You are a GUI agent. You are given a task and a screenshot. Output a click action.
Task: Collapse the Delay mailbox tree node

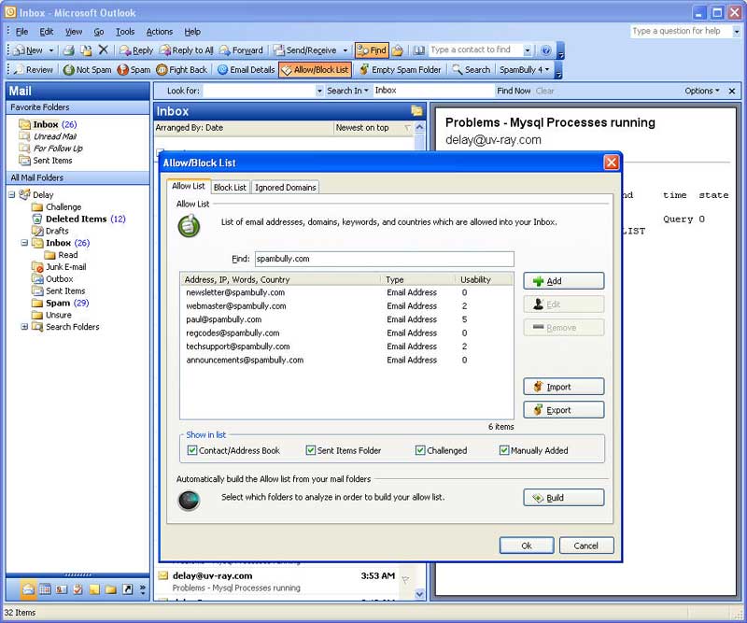pos(12,194)
